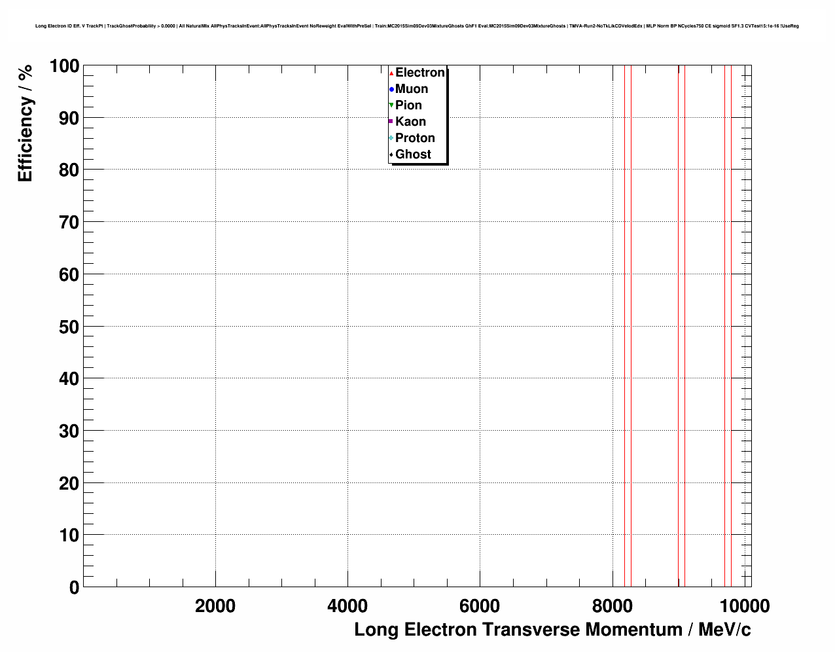Screen dimensions: 835x652
Task: Select the small plot title text at top
Action: pos(417,26)
